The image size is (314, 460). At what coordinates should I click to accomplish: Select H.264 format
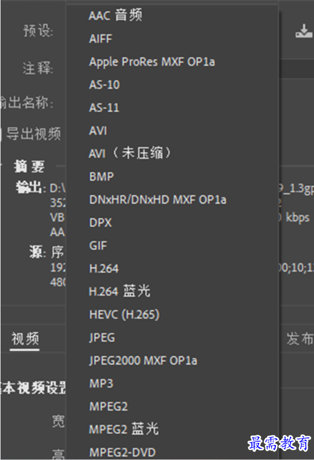click(104, 269)
